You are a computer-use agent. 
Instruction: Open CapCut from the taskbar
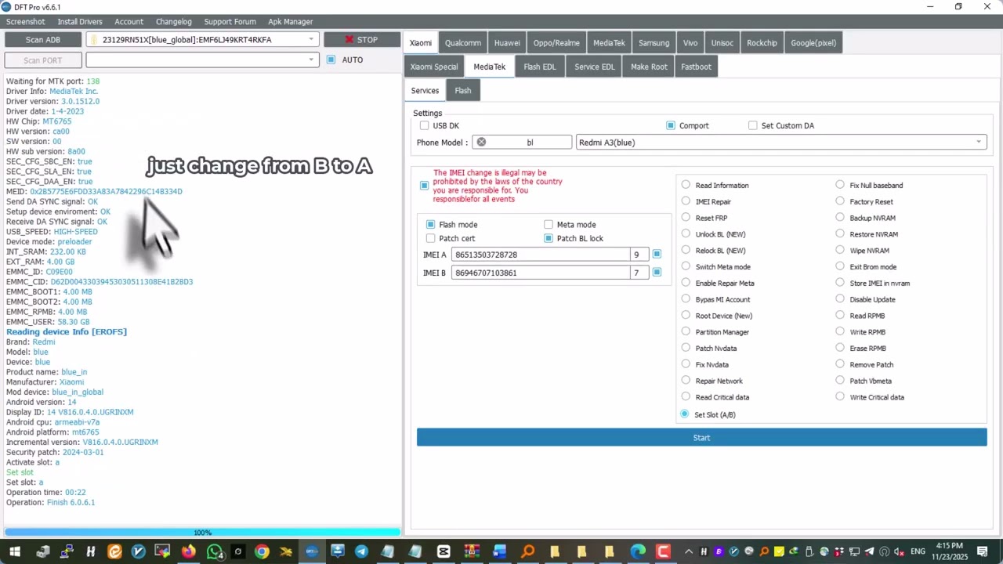tap(444, 552)
